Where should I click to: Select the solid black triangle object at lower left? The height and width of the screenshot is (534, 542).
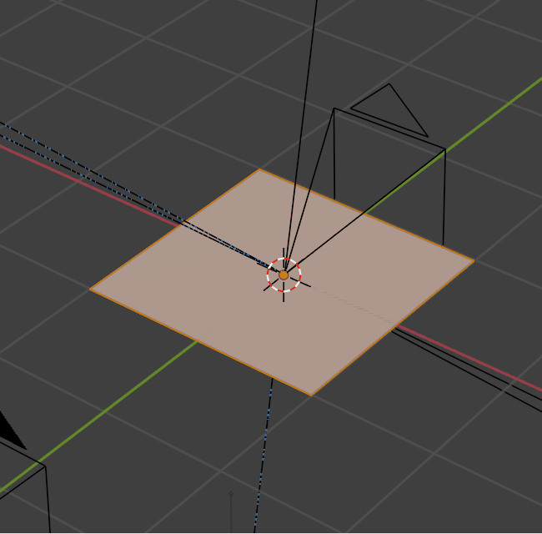click(x=10, y=431)
